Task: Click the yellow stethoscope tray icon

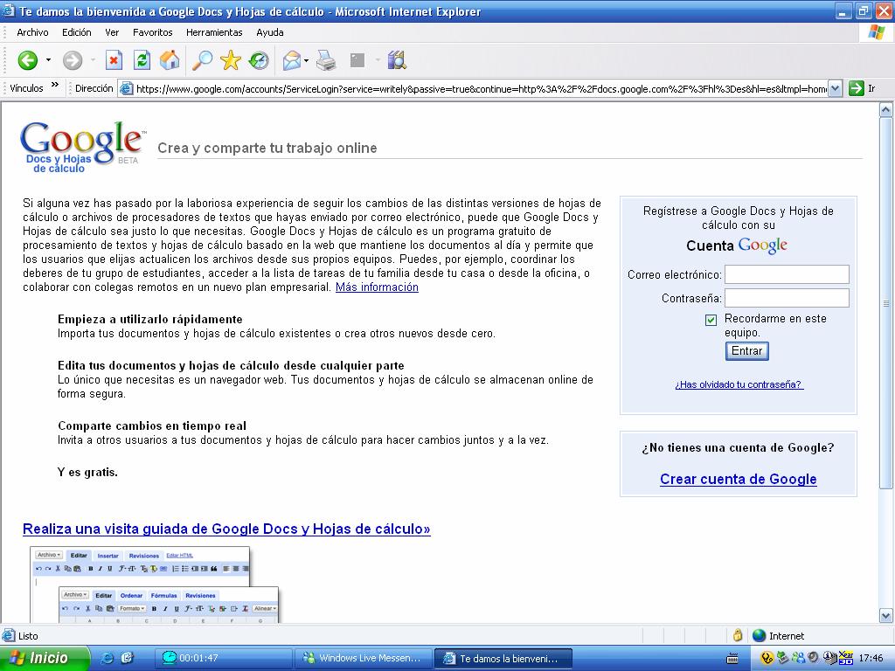Action: coord(767,658)
